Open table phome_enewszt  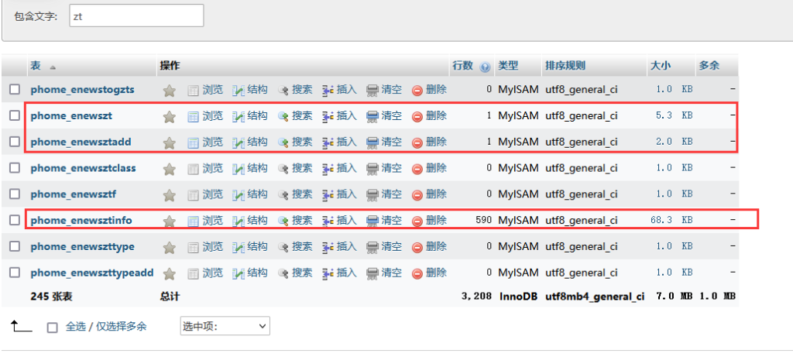point(71,116)
